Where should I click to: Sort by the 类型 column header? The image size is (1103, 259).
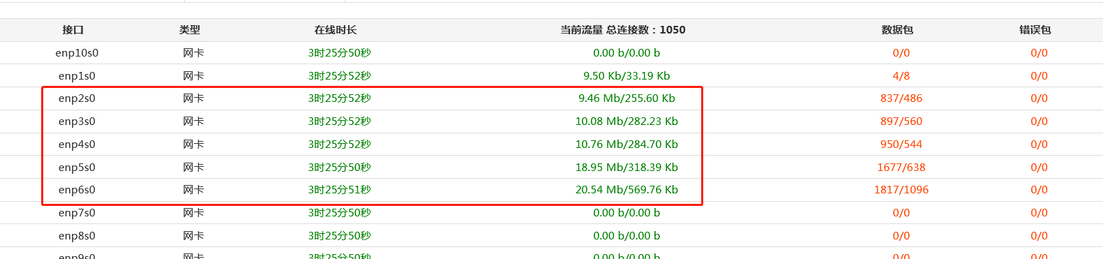tap(190, 30)
